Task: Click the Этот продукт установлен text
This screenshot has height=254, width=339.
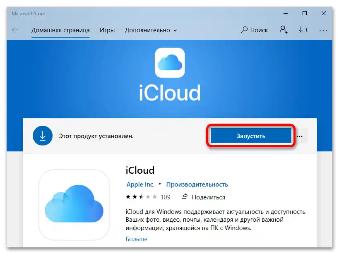Action: [x=96, y=136]
